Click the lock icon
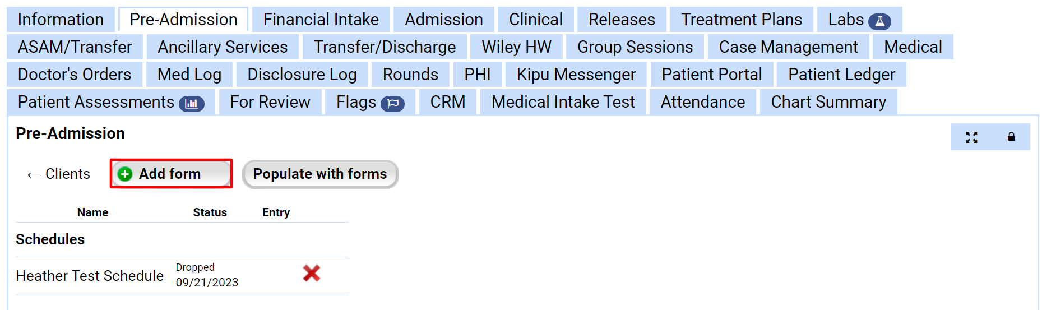This screenshot has width=1042, height=310. pyautogui.click(x=1011, y=137)
